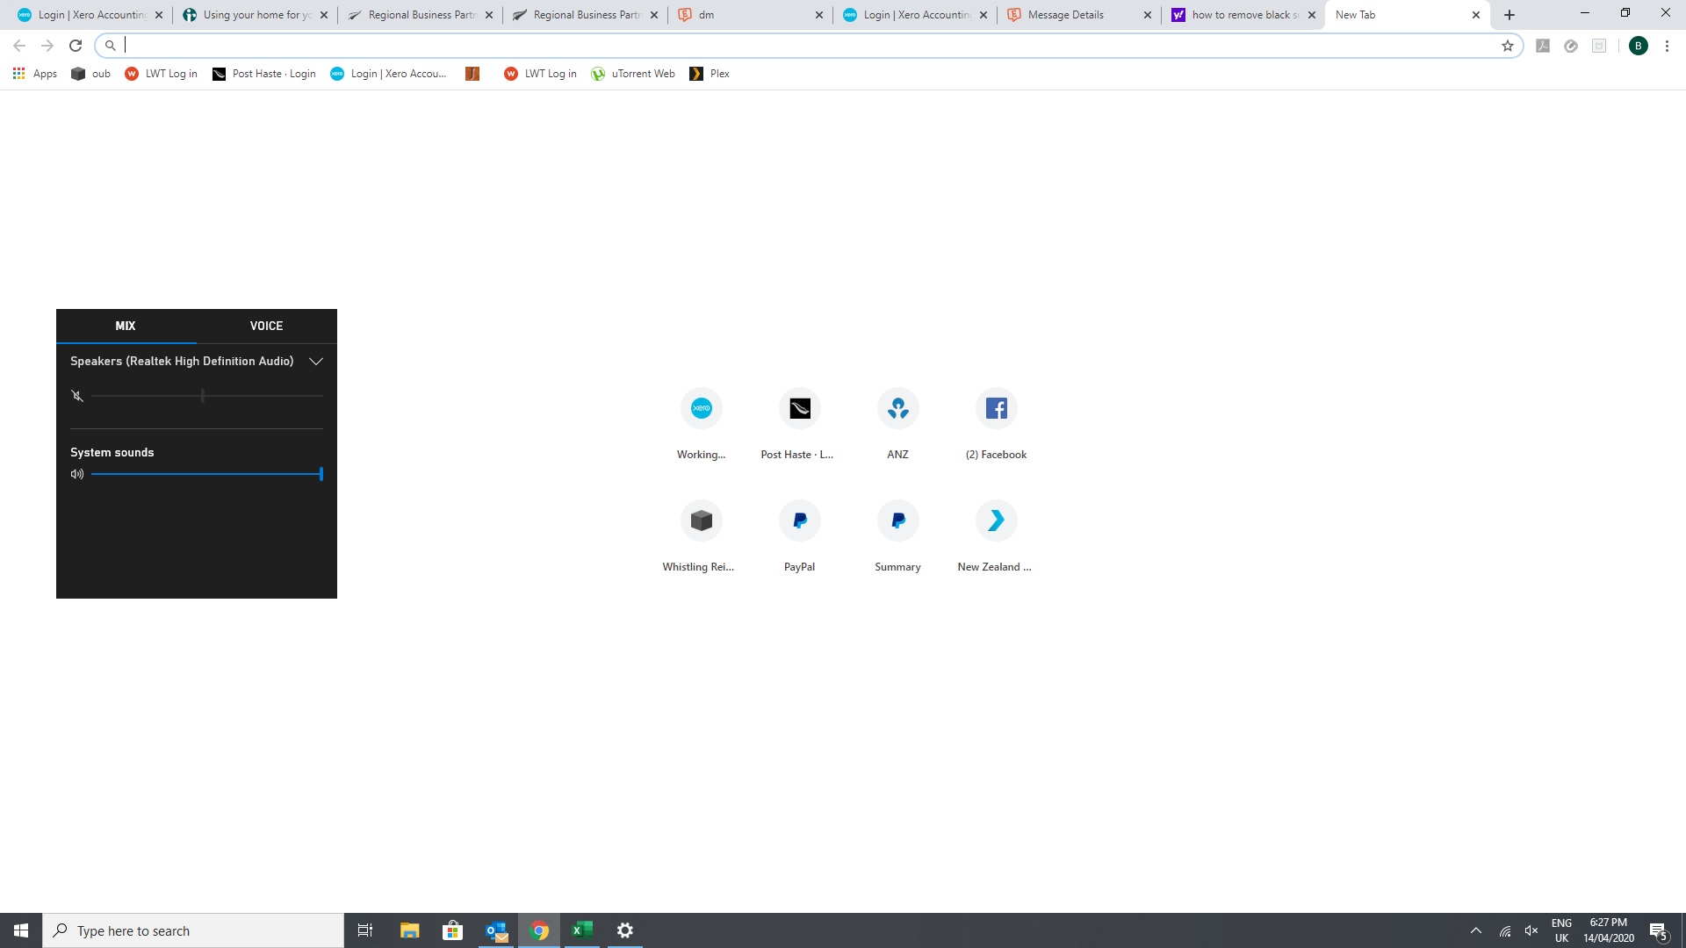Switch to 'how to remove black' tab
Screen dimensions: 1686x948
[x=1243, y=15]
